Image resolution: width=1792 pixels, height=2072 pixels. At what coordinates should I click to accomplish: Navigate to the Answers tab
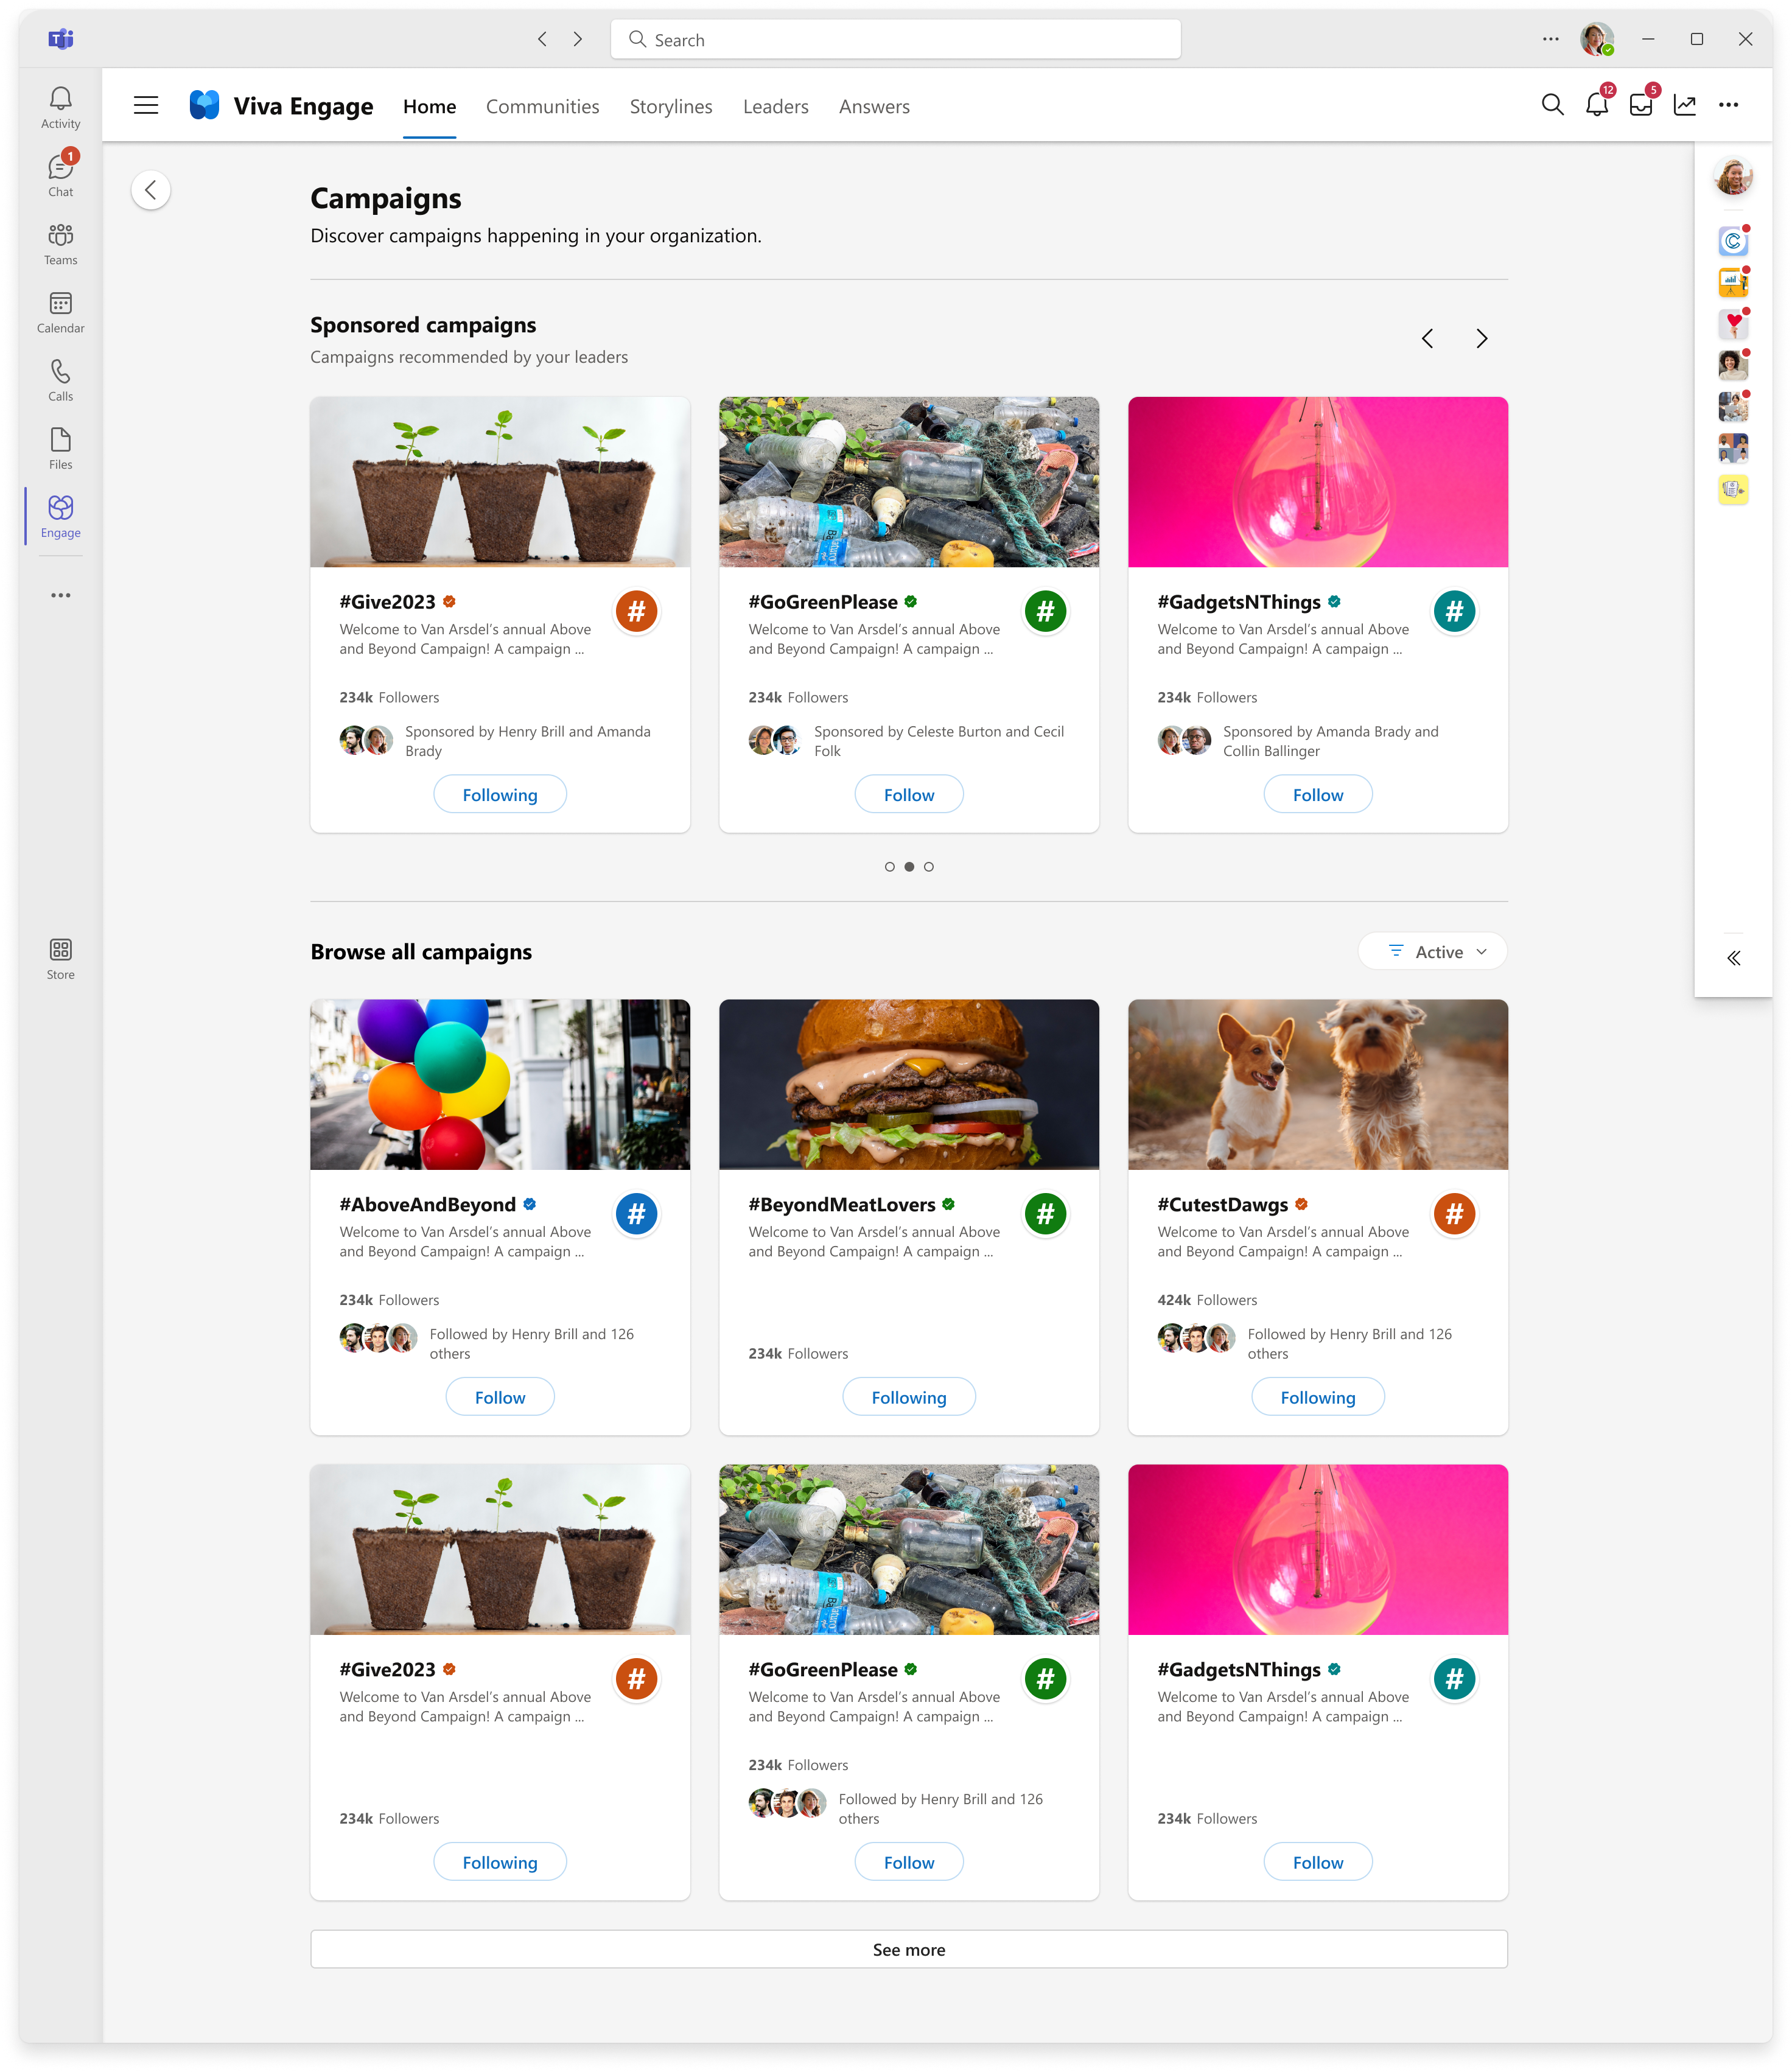click(x=876, y=106)
